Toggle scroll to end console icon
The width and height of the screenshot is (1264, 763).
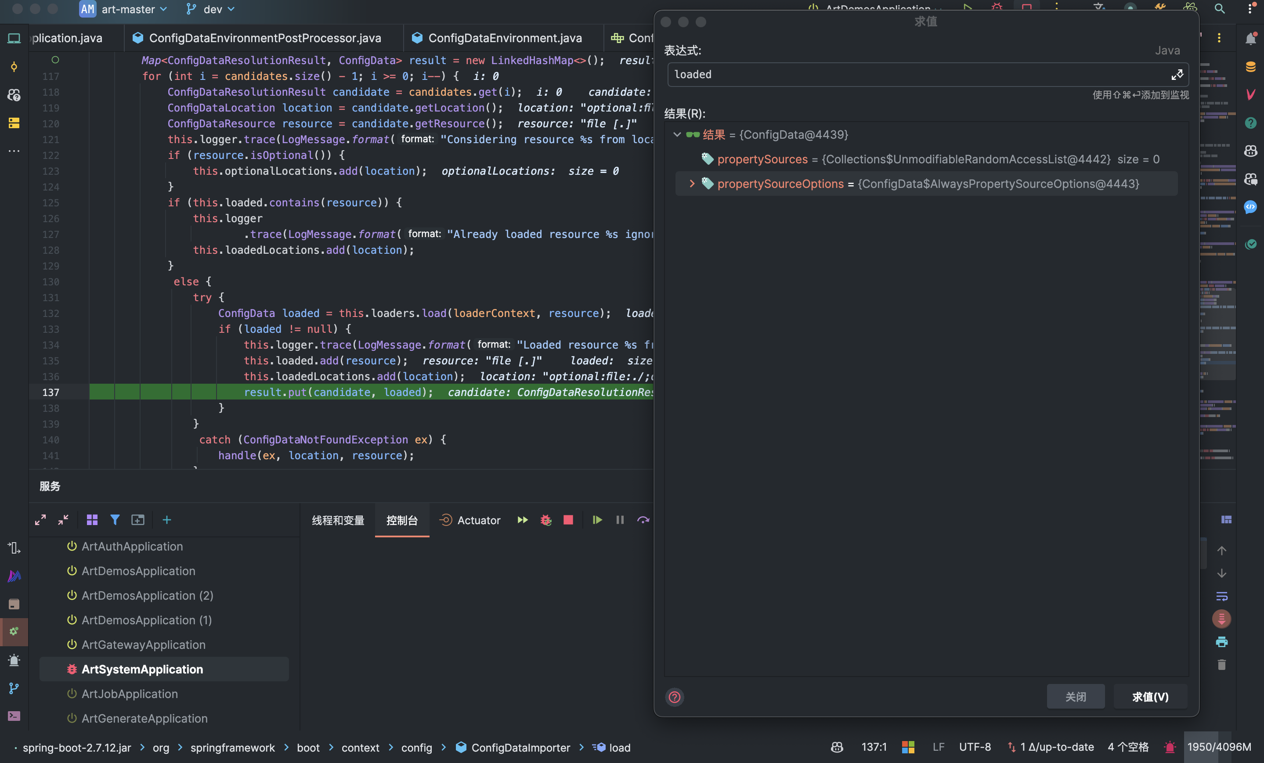(1221, 619)
